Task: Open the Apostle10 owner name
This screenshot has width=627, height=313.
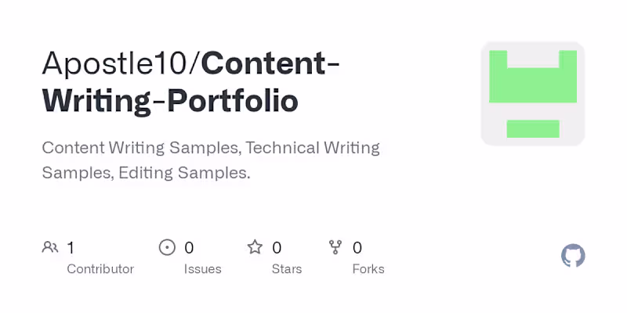Action: tap(118, 64)
